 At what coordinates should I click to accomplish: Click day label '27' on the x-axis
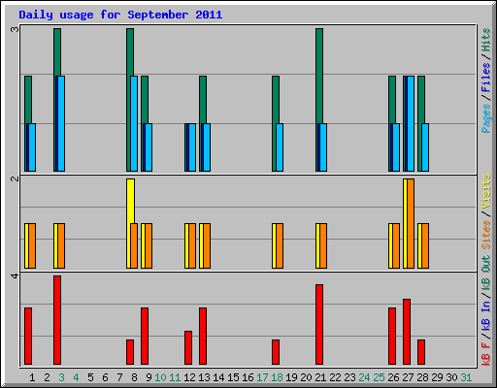point(408,377)
